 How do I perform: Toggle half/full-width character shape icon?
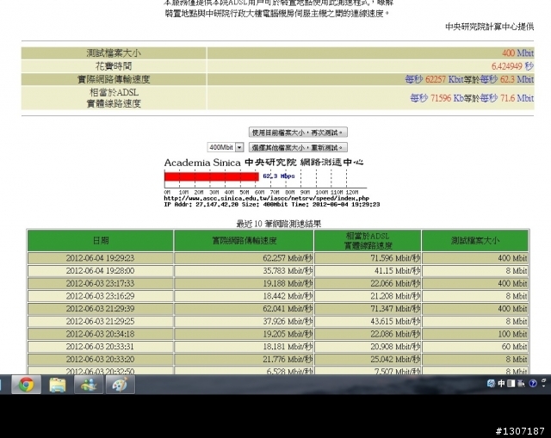[511, 383]
